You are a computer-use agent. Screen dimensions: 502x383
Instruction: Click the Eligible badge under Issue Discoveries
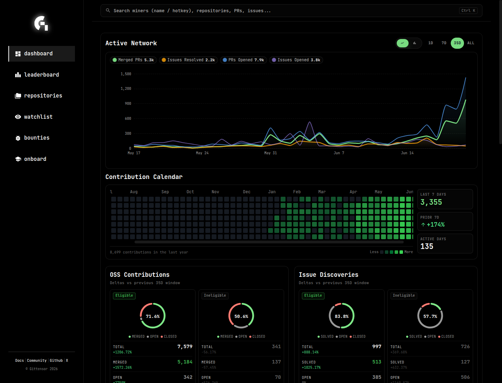tap(313, 296)
